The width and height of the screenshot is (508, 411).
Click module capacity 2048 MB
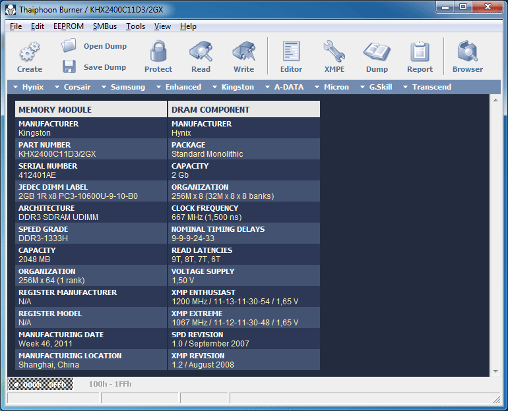pyautogui.click(x=34, y=260)
